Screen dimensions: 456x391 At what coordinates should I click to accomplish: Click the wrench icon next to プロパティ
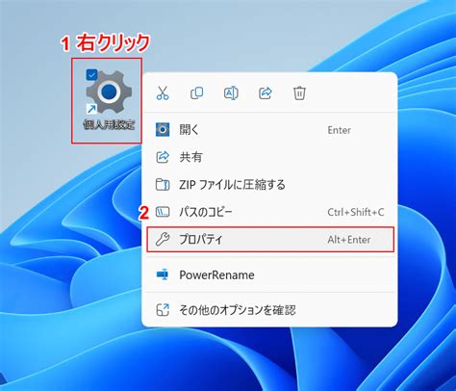pos(163,240)
